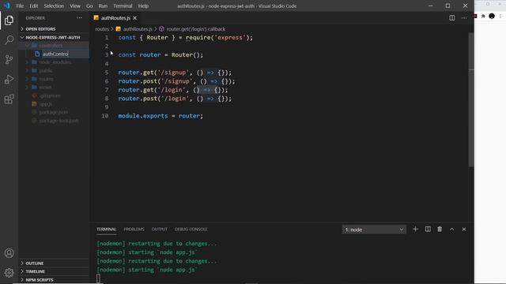Open the Go menu
The height and width of the screenshot is (284, 506).
[89, 6]
